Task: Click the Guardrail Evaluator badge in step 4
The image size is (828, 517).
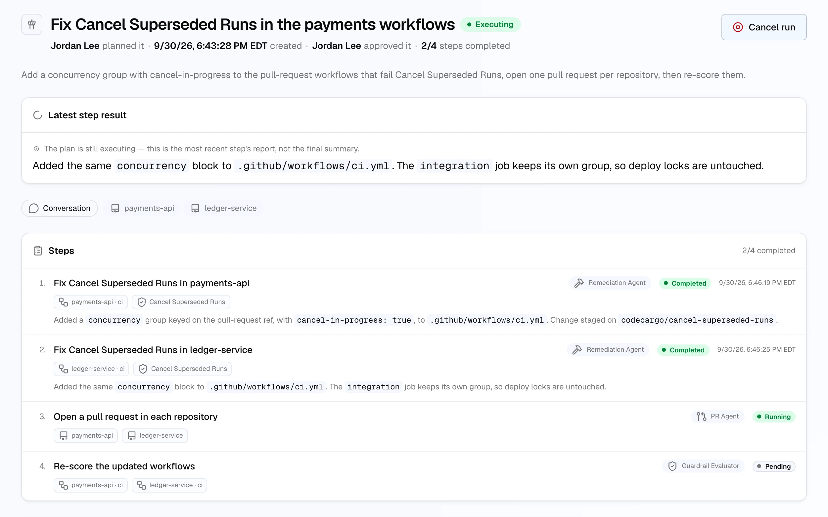Action: [703, 466]
